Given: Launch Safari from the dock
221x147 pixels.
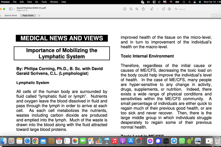Looking at the screenshot, I should pyautogui.click(x=27, y=141).
